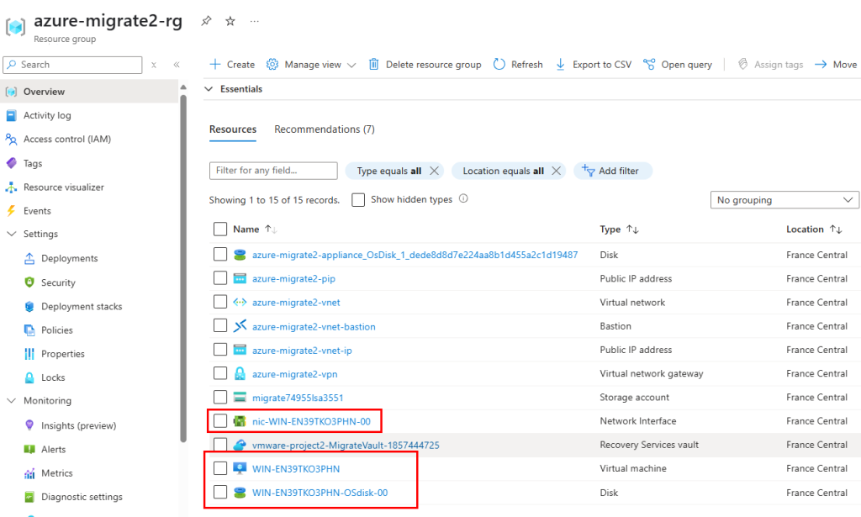This screenshot has width=861, height=517.
Task: Remove the Type equals all filter
Action: pos(435,171)
